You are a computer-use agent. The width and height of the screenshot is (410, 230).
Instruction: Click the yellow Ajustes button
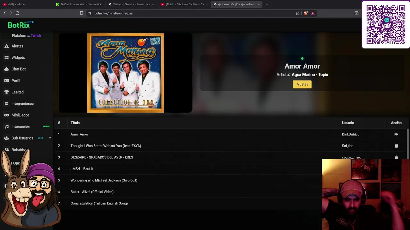point(302,84)
